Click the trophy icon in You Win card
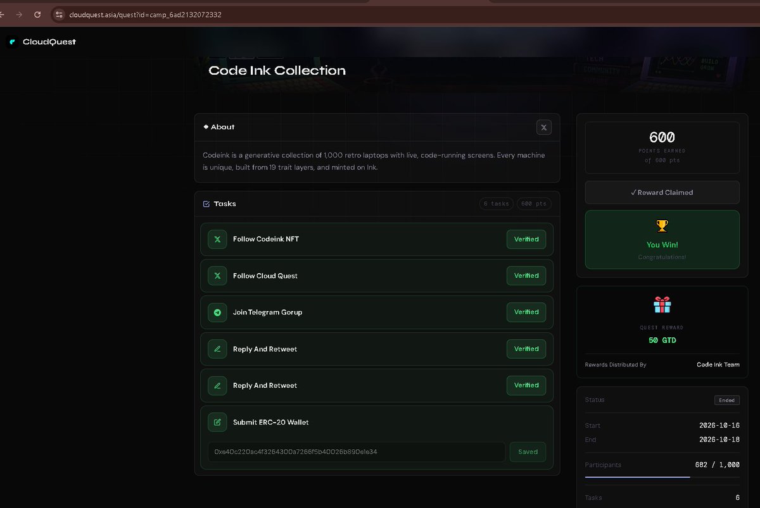 (x=662, y=225)
